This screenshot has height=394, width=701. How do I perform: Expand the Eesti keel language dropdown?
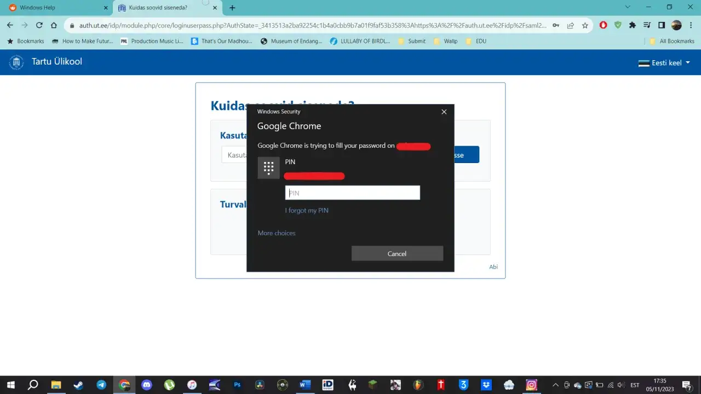click(664, 63)
